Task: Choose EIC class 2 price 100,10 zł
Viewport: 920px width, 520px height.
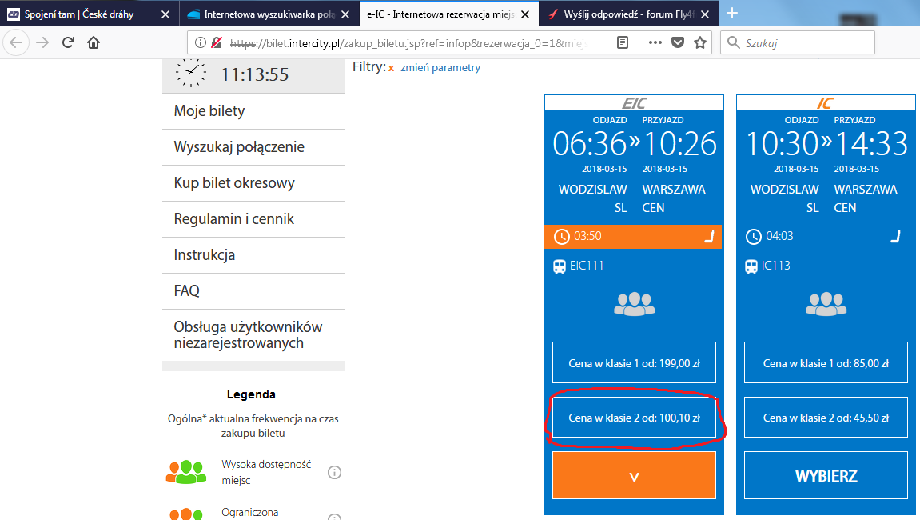Action: tap(635, 418)
